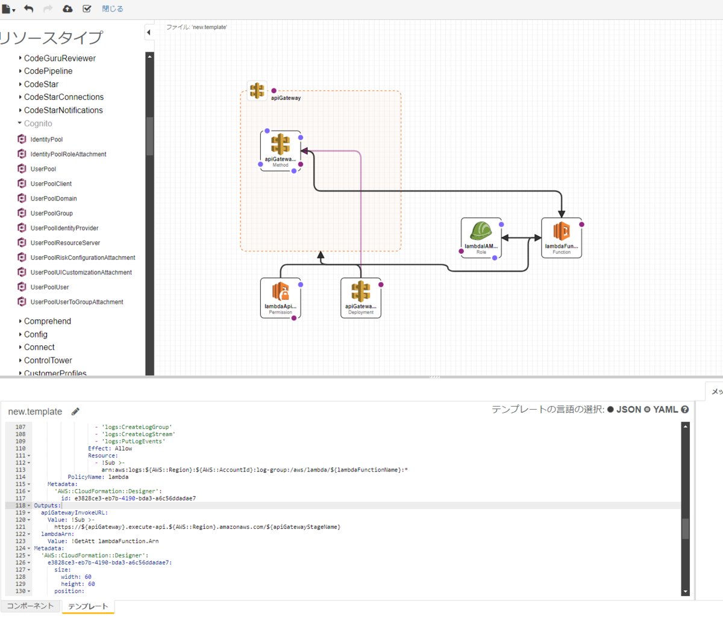
Task: Choose JSON template language
Action: click(610, 410)
